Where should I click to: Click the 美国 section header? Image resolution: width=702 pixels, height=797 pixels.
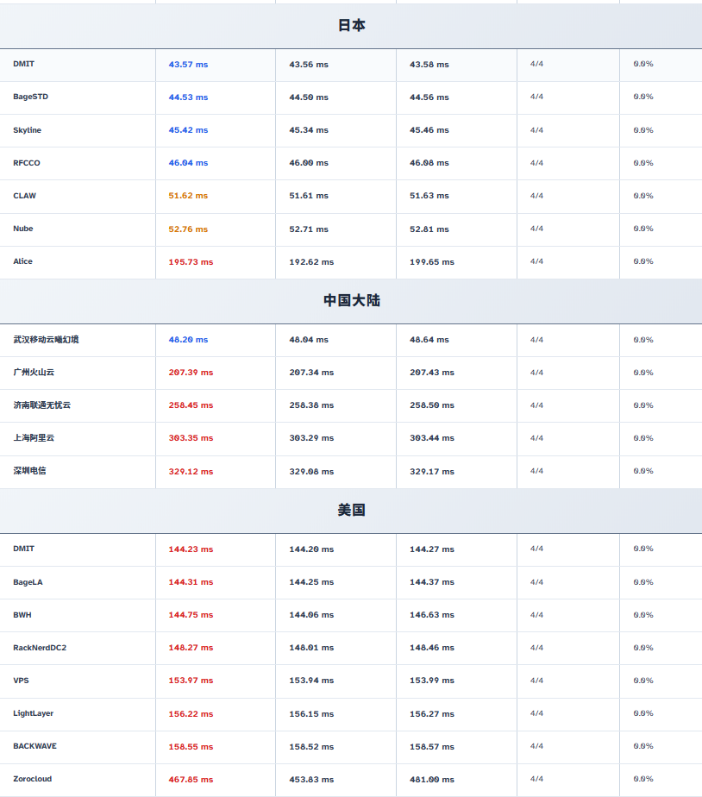click(351, 511)
